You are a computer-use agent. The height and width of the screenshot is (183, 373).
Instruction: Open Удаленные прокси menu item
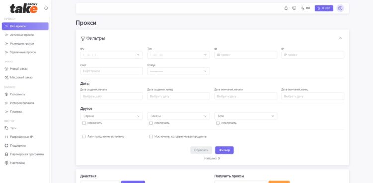[x=25, y=52]
